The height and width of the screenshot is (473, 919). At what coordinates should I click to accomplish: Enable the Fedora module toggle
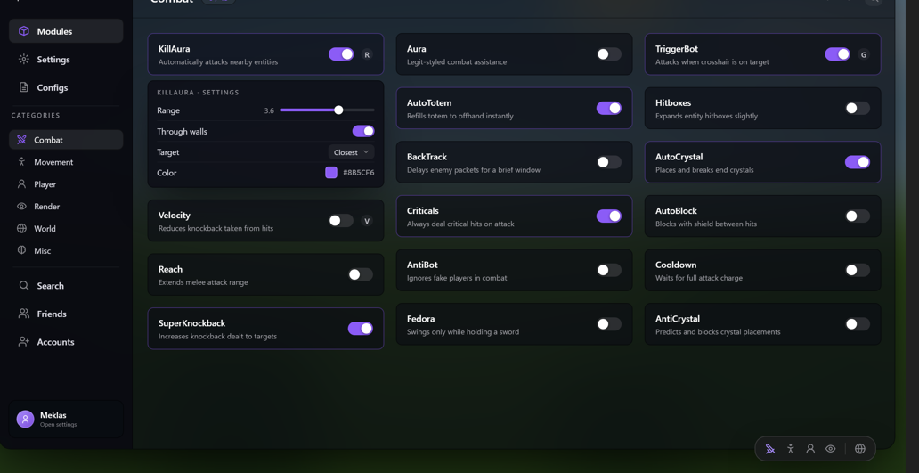click(x=609, y=324)
